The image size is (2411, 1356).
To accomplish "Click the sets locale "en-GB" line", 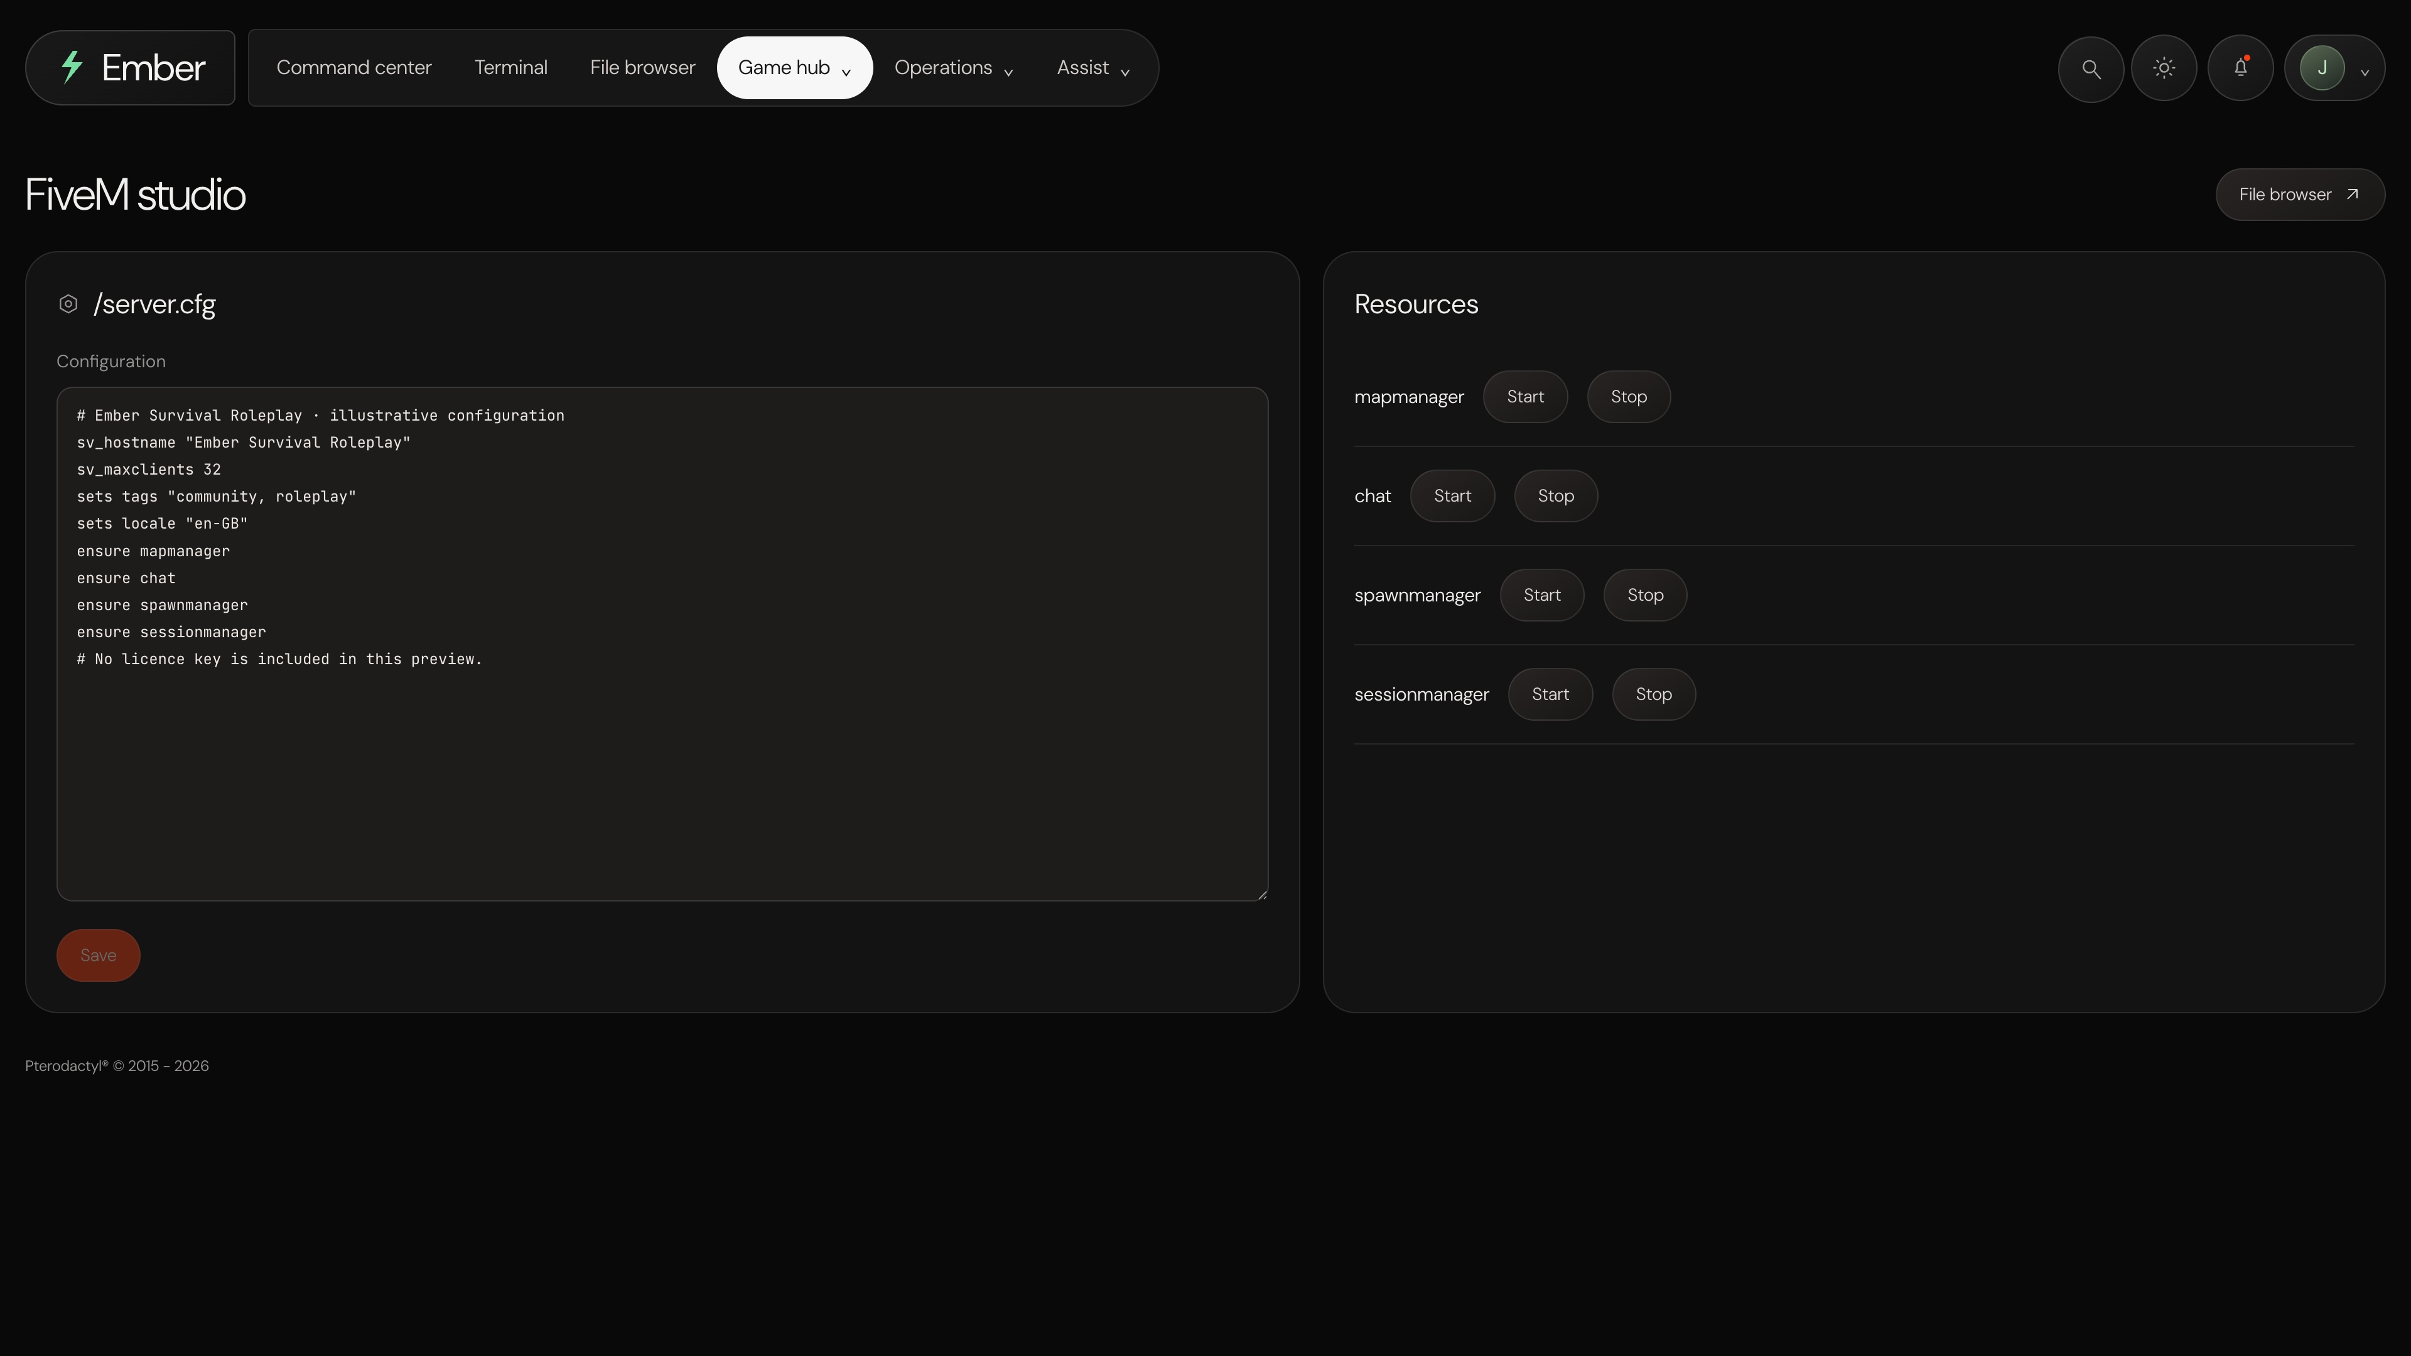I will pos(162,524).
